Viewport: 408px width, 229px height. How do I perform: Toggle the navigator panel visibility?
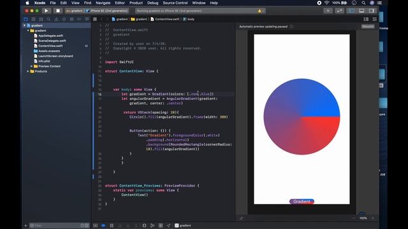click(351, 11)
